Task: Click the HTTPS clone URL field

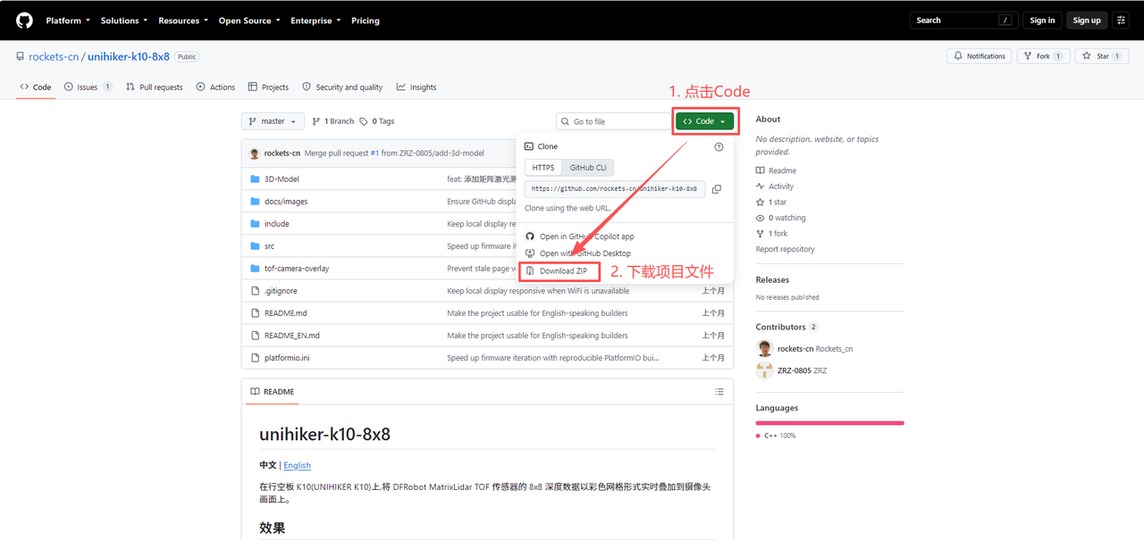Action: [x=615, y=189]
